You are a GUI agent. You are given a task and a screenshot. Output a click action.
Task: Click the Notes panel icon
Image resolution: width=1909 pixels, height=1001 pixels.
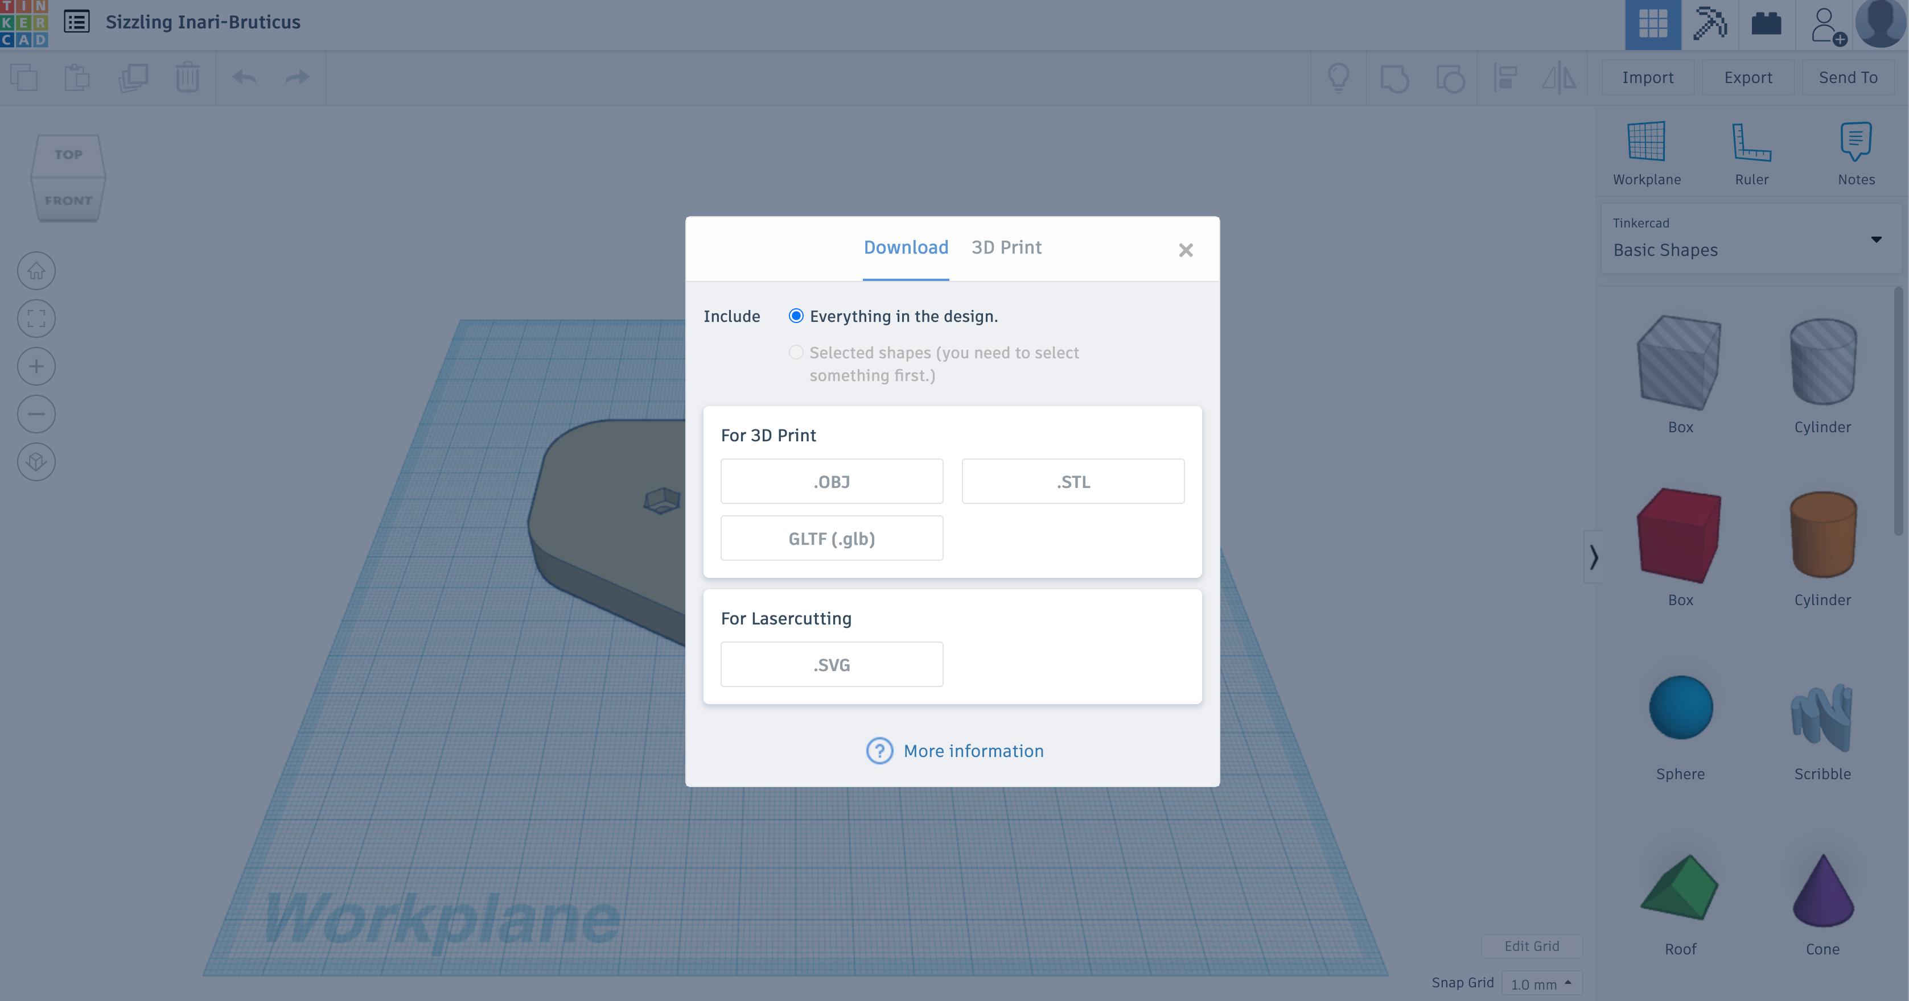coord(1856,142)
